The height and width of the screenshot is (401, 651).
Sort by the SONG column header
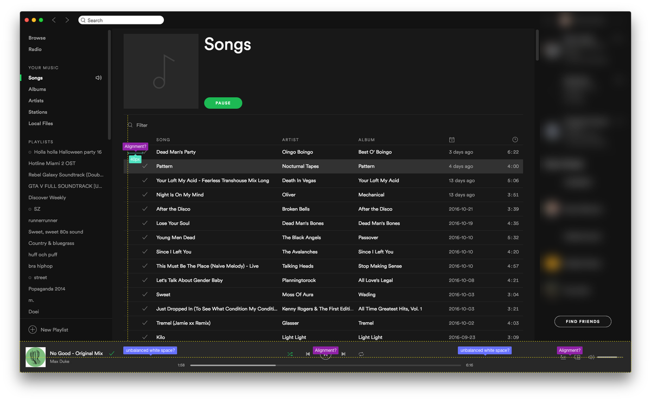[163, 139]
